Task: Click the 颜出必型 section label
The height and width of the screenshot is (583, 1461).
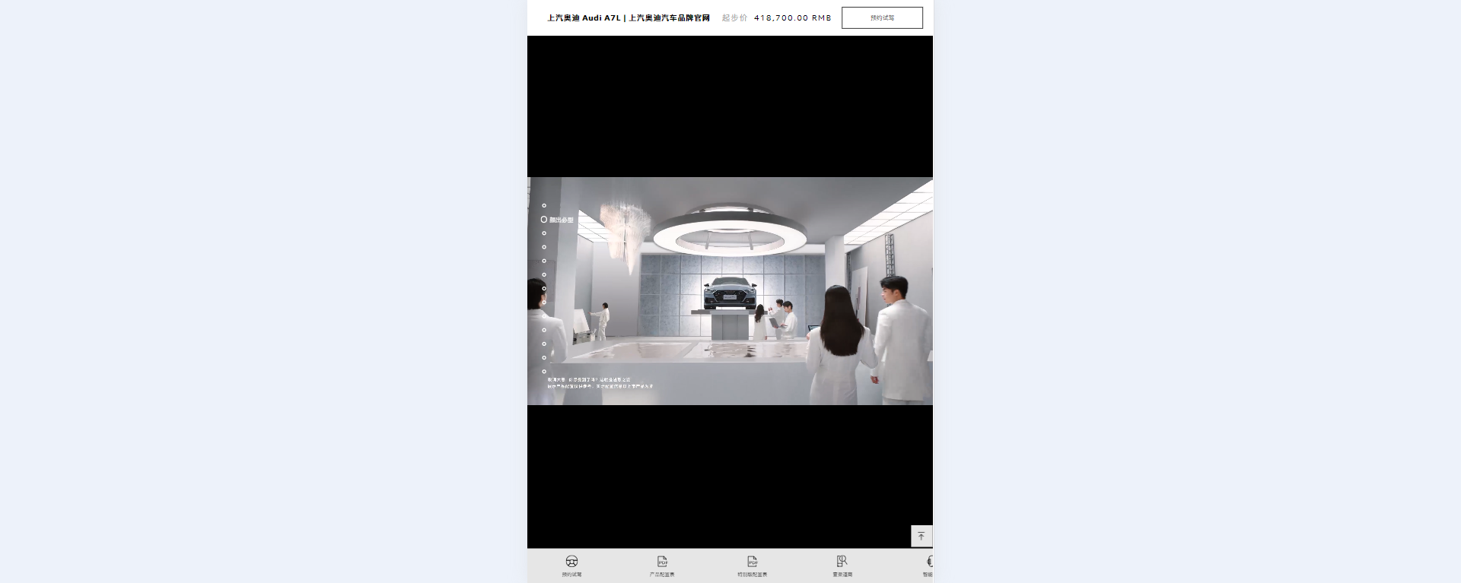Action: tap(562, 220)
